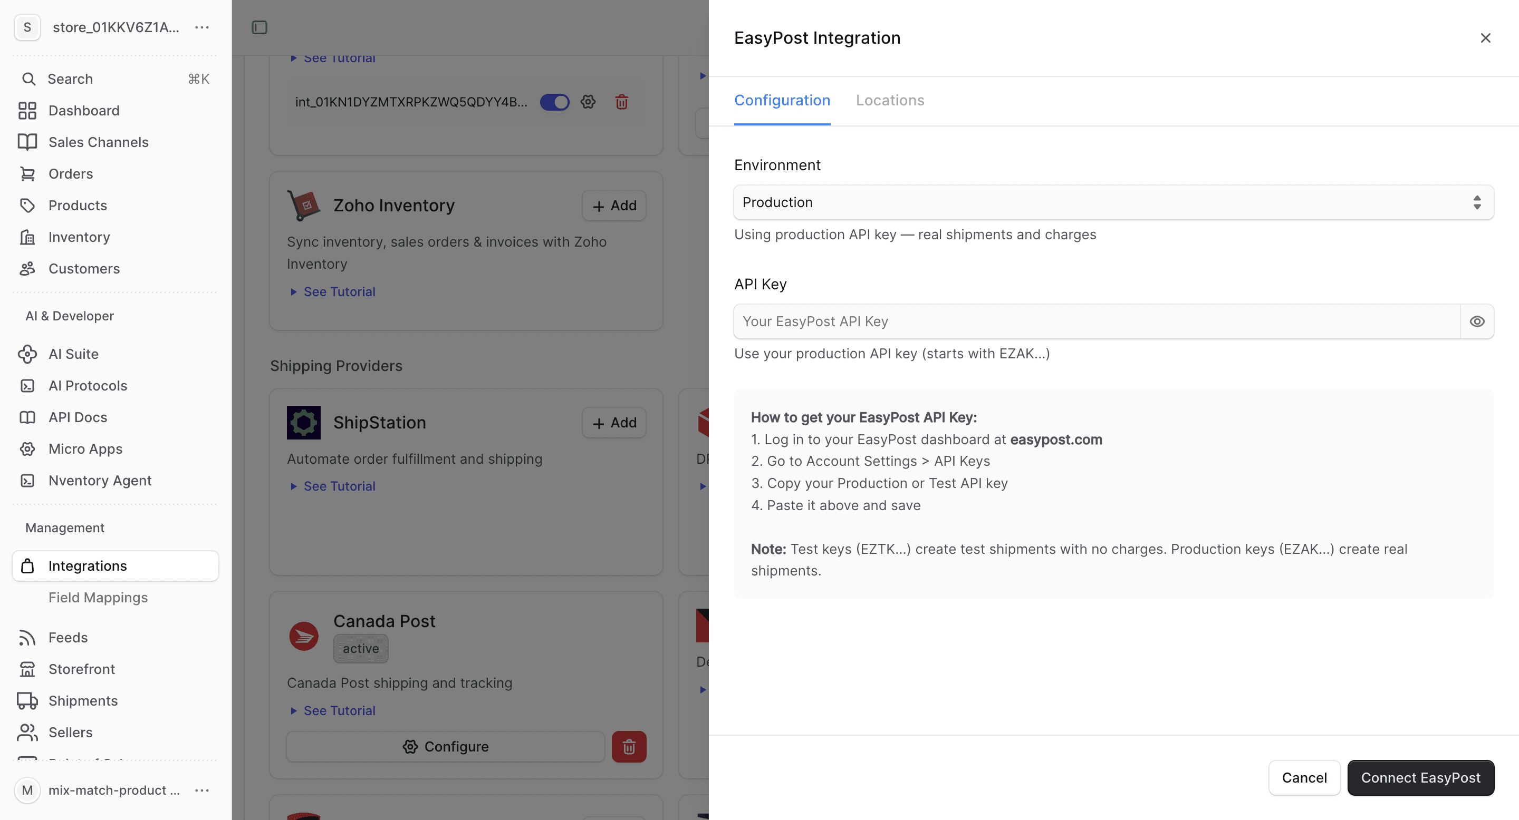Open the store options menu (three dots)

202,27
